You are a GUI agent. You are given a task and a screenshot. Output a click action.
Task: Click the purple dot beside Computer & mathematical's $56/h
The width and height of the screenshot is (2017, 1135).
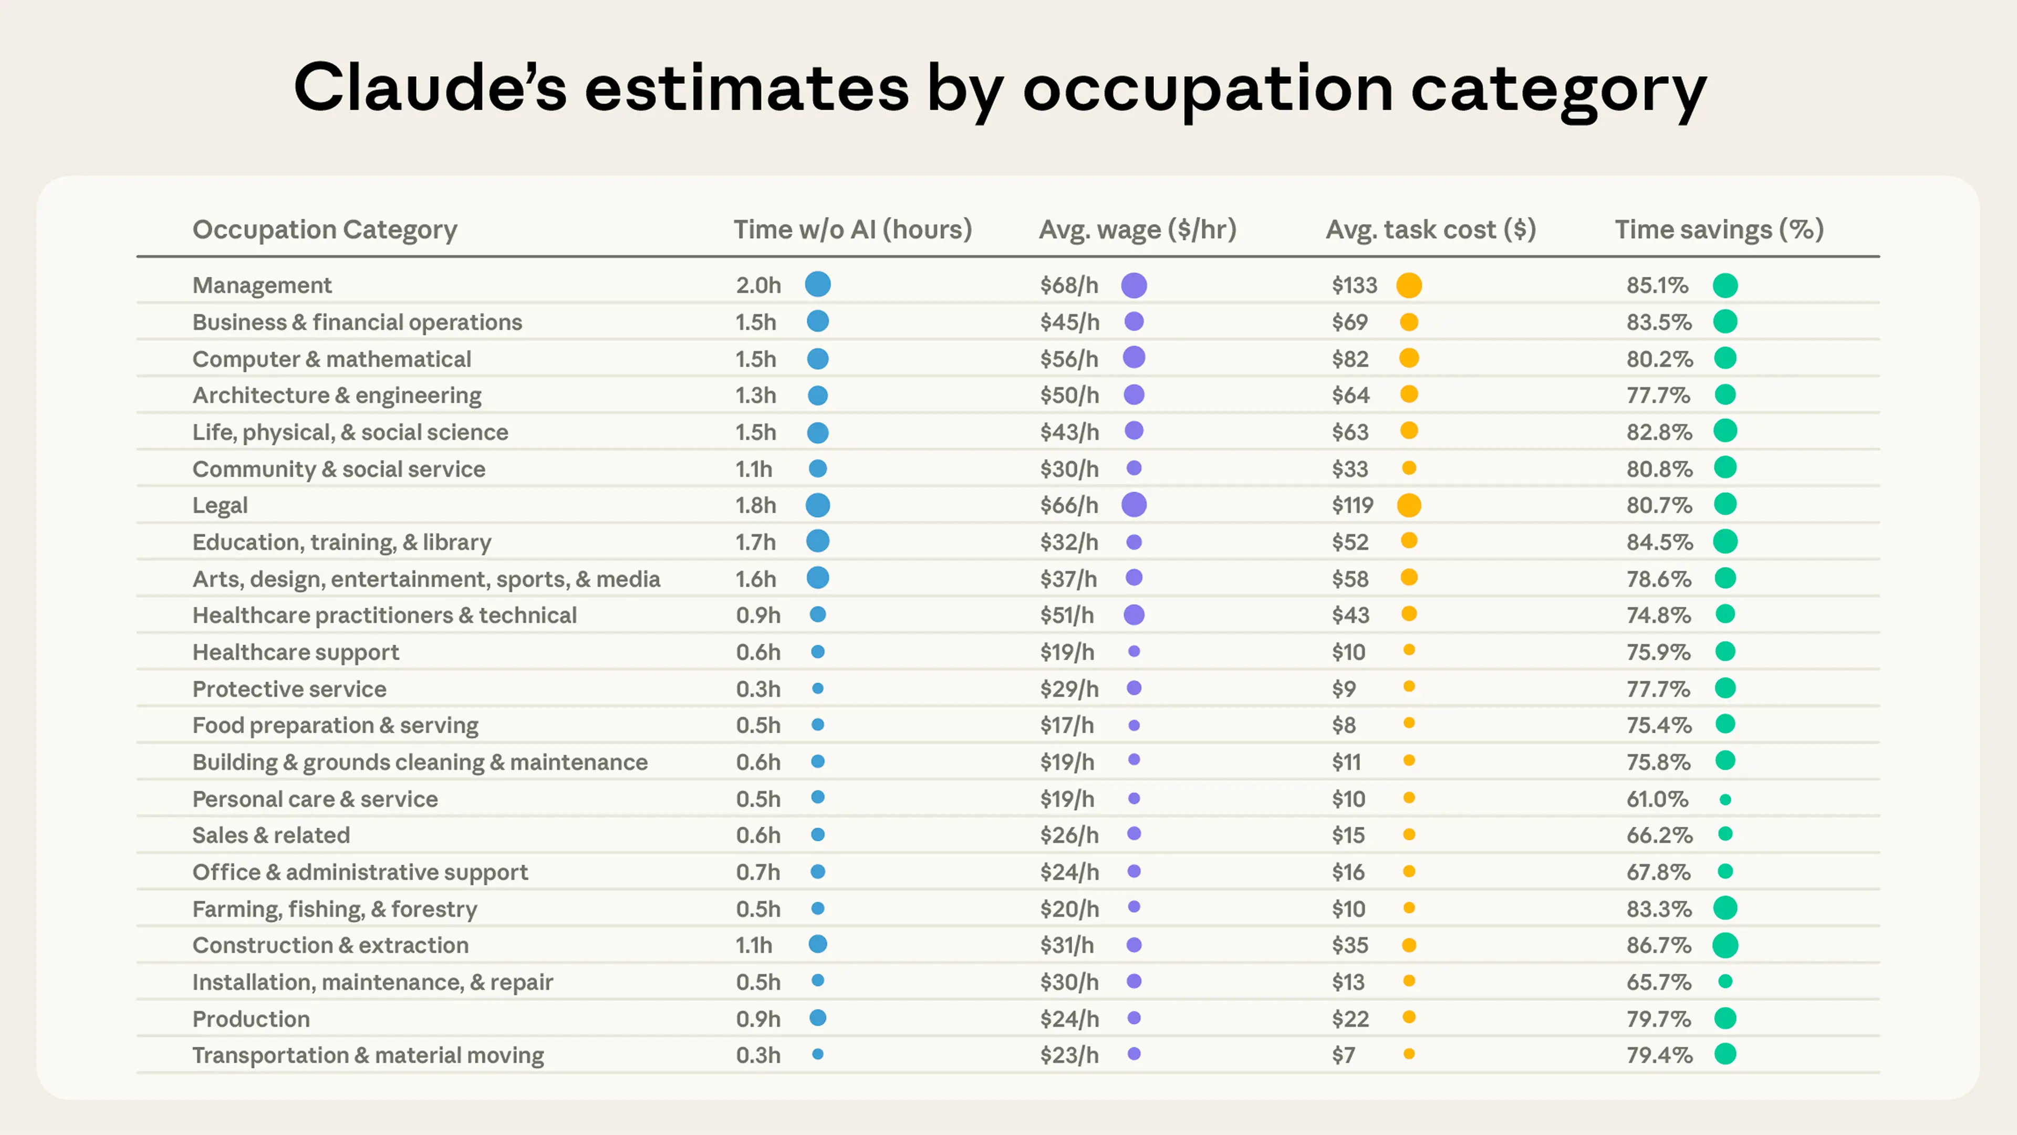pos(1134,358)
